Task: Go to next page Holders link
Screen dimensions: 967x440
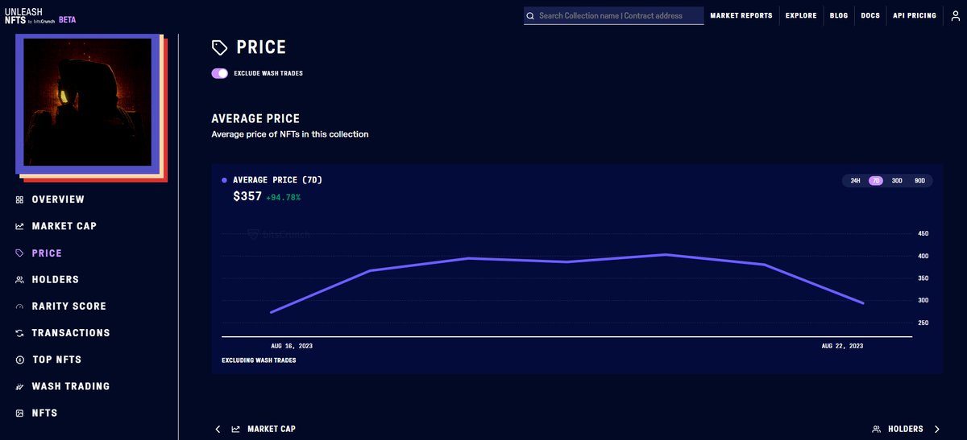Action: 906,430
